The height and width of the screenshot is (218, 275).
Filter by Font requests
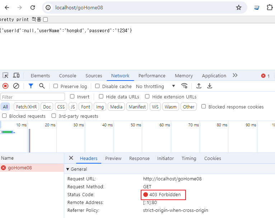pyautogui.click(x=85, y=107)
